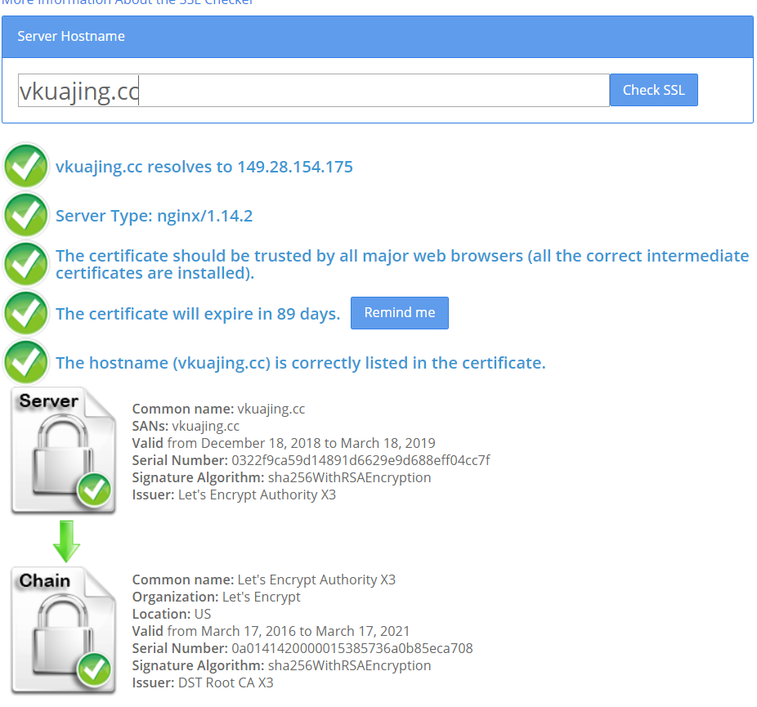Click the server certificate serial number value
757x707 pixels.
[361, 460]
